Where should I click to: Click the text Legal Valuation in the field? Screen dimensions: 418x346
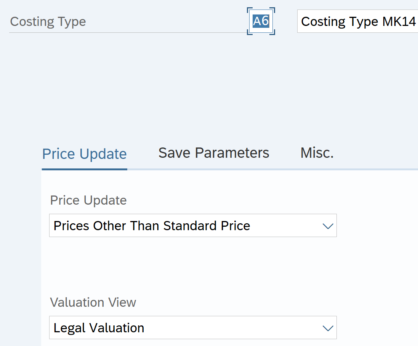(99, 328)
